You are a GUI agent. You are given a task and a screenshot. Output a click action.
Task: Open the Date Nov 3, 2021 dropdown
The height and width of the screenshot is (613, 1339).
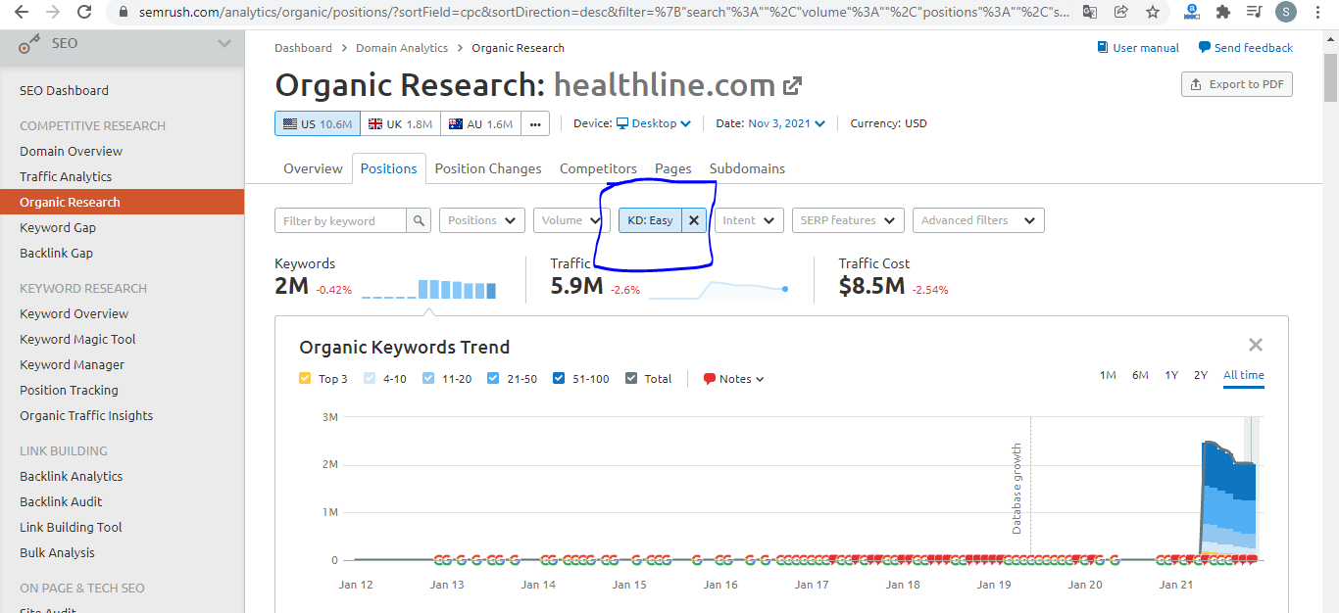786,123
